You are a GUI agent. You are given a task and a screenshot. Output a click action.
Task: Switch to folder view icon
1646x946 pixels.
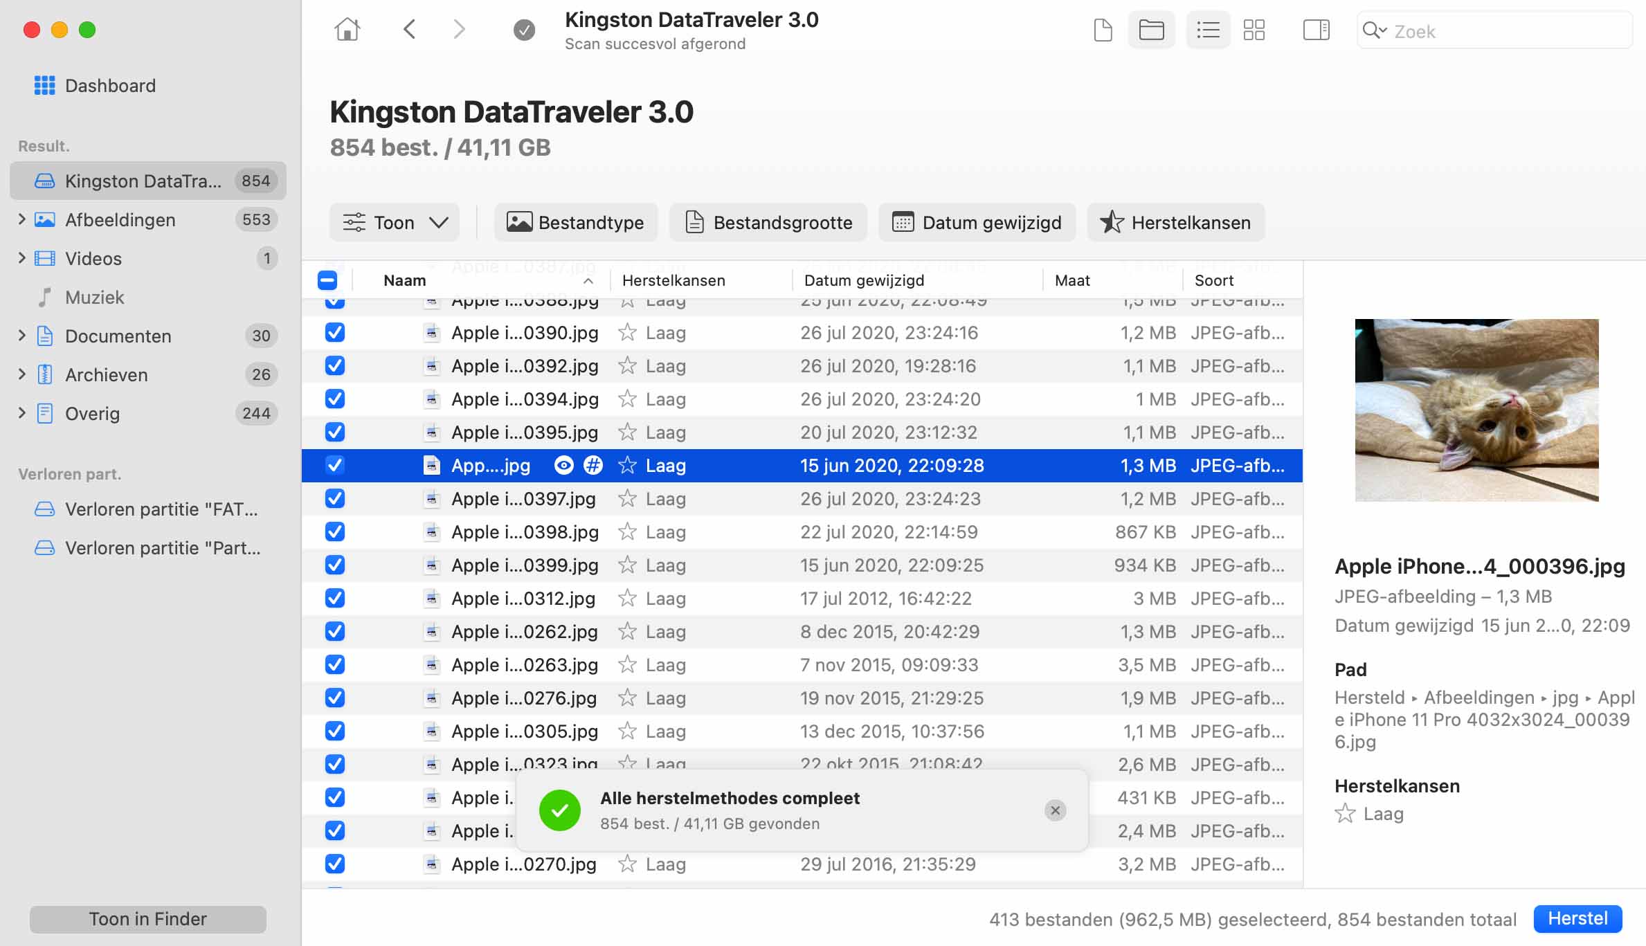pyautogui.click(x=1151, y=30)
